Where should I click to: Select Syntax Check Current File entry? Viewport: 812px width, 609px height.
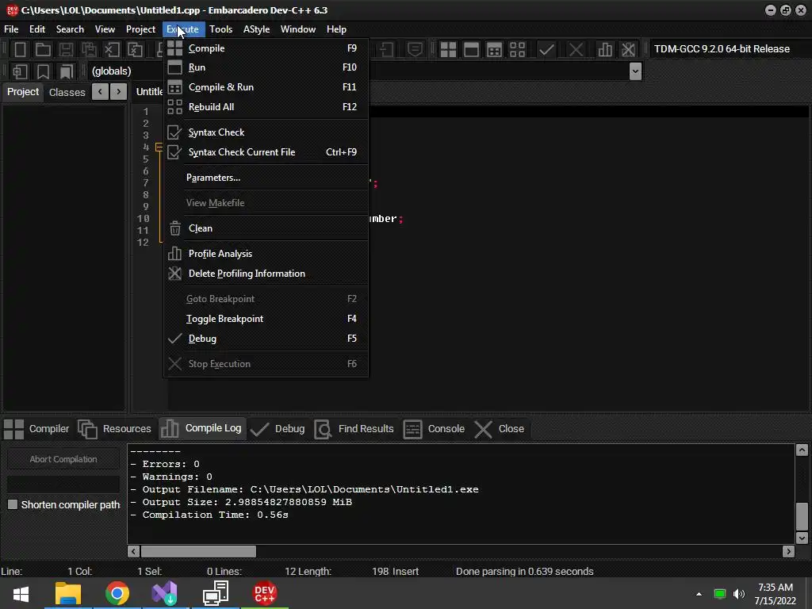pyautogui.click(x=266, y=151)
